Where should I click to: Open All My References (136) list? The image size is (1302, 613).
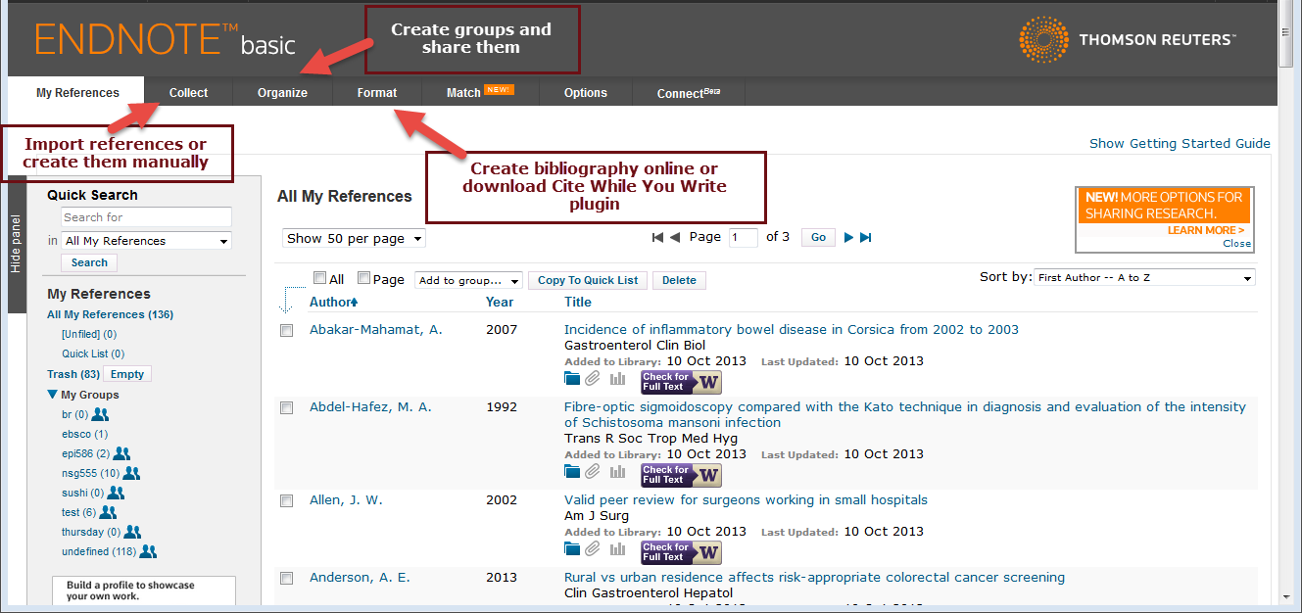110,314
